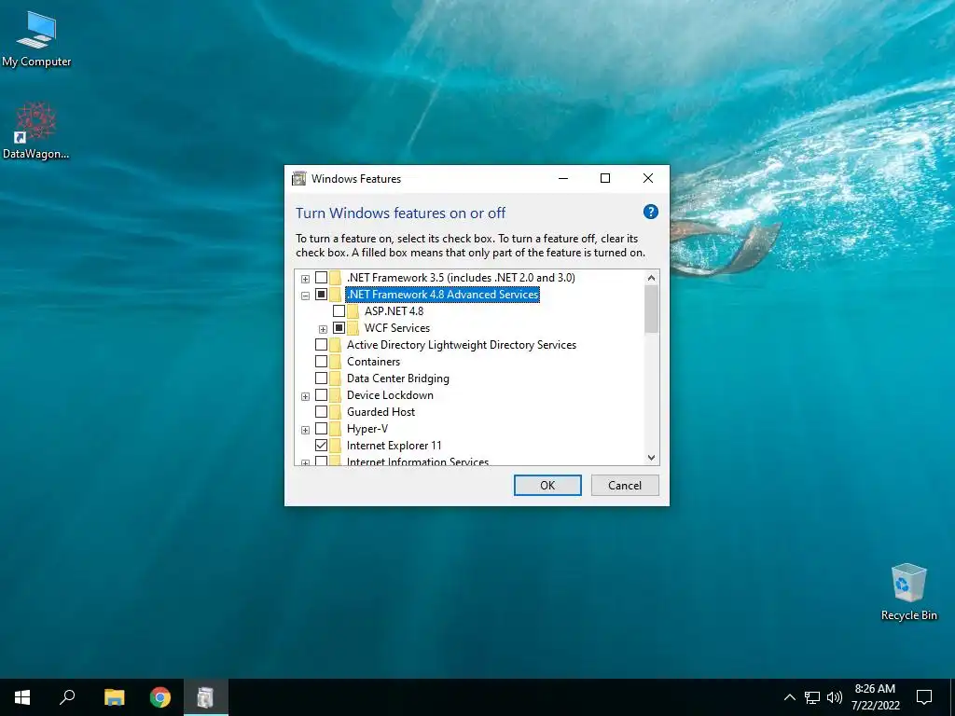The width and height of the screenshot is (955, 716).
Task: Click the folder icon beside ASP.NET 4.8
Action: coord(353,311)
